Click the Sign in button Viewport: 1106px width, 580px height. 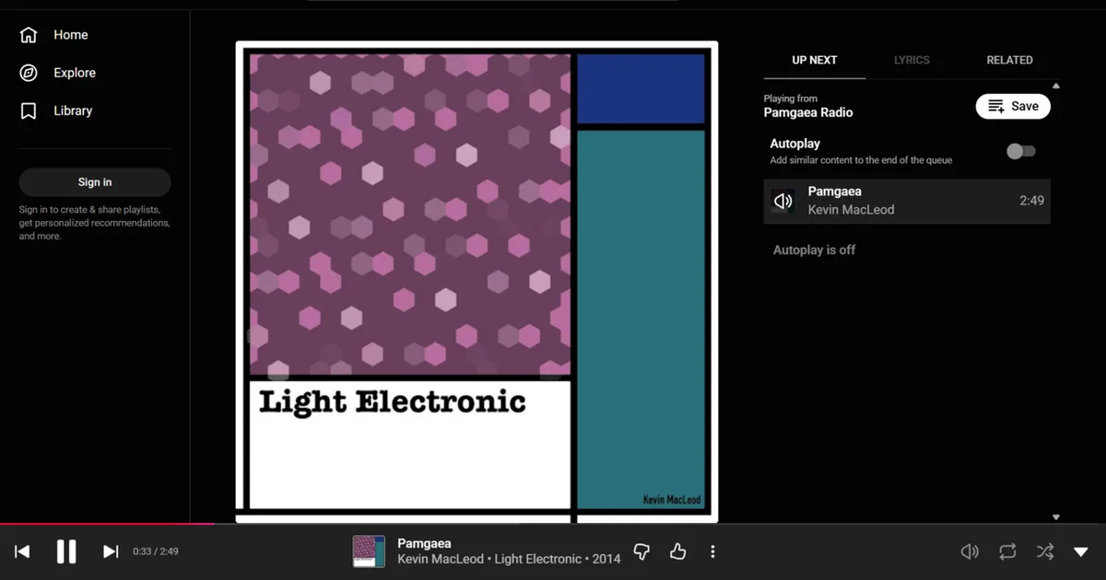95,182
